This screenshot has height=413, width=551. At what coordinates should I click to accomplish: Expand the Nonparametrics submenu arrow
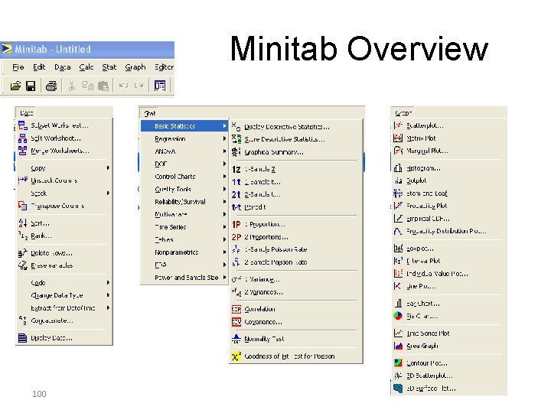[224, 252]
